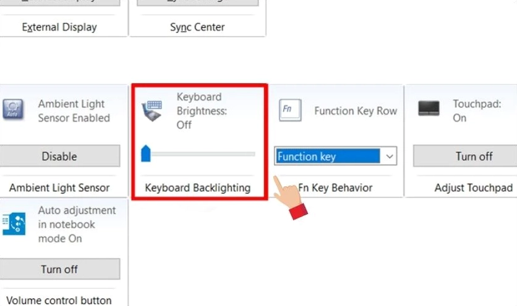The image size is (517, 306).
Task: Click the Touchpad icon
Action: (429, 109)
